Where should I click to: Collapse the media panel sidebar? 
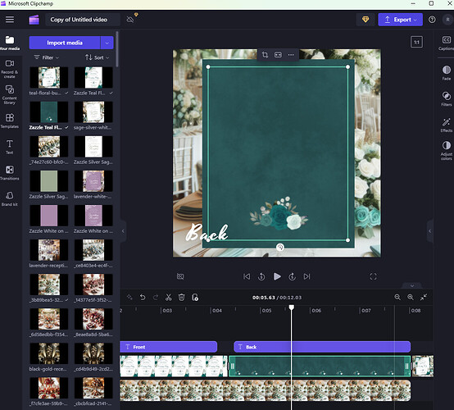(123, 231)
